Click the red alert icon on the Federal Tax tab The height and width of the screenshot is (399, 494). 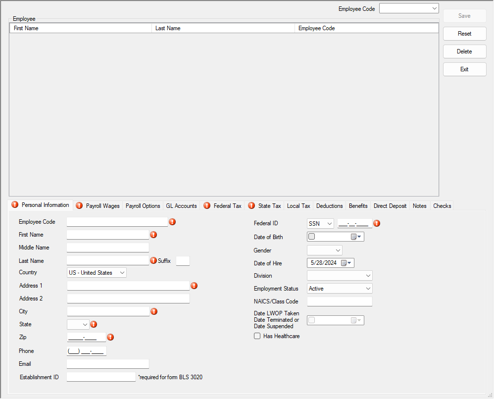pyautogui.click(x=207, y=205)
